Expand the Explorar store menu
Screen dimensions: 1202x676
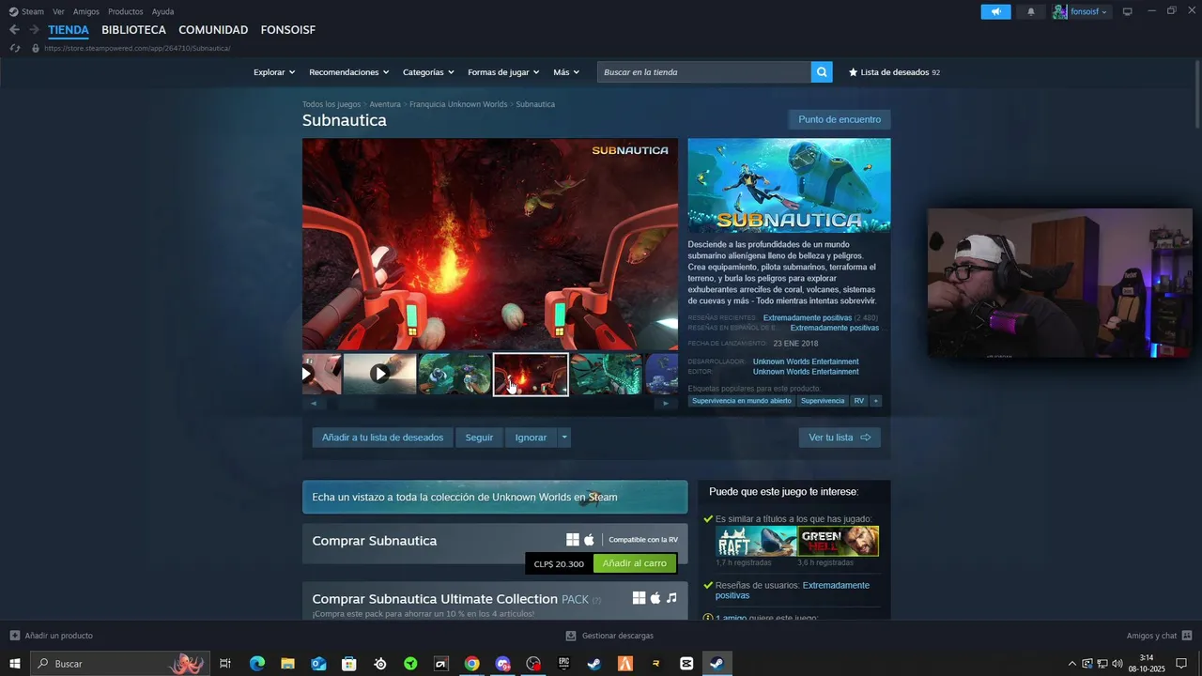[274, 72]
